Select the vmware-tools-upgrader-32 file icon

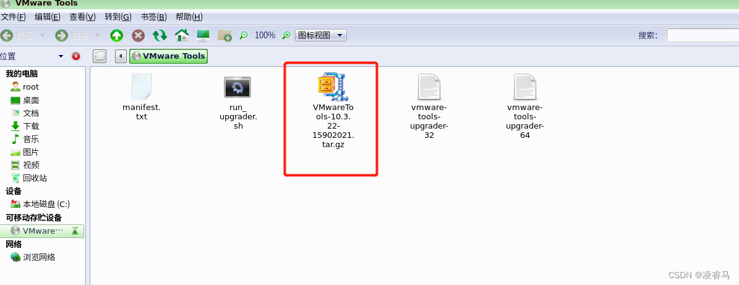tap(429, 87)
